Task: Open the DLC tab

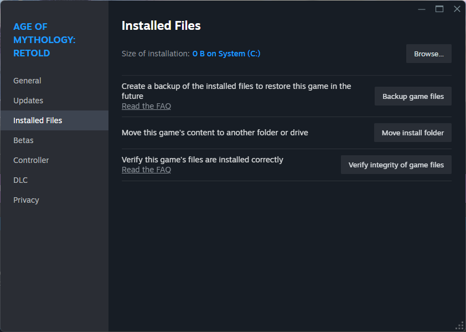Action: (20, 180)
